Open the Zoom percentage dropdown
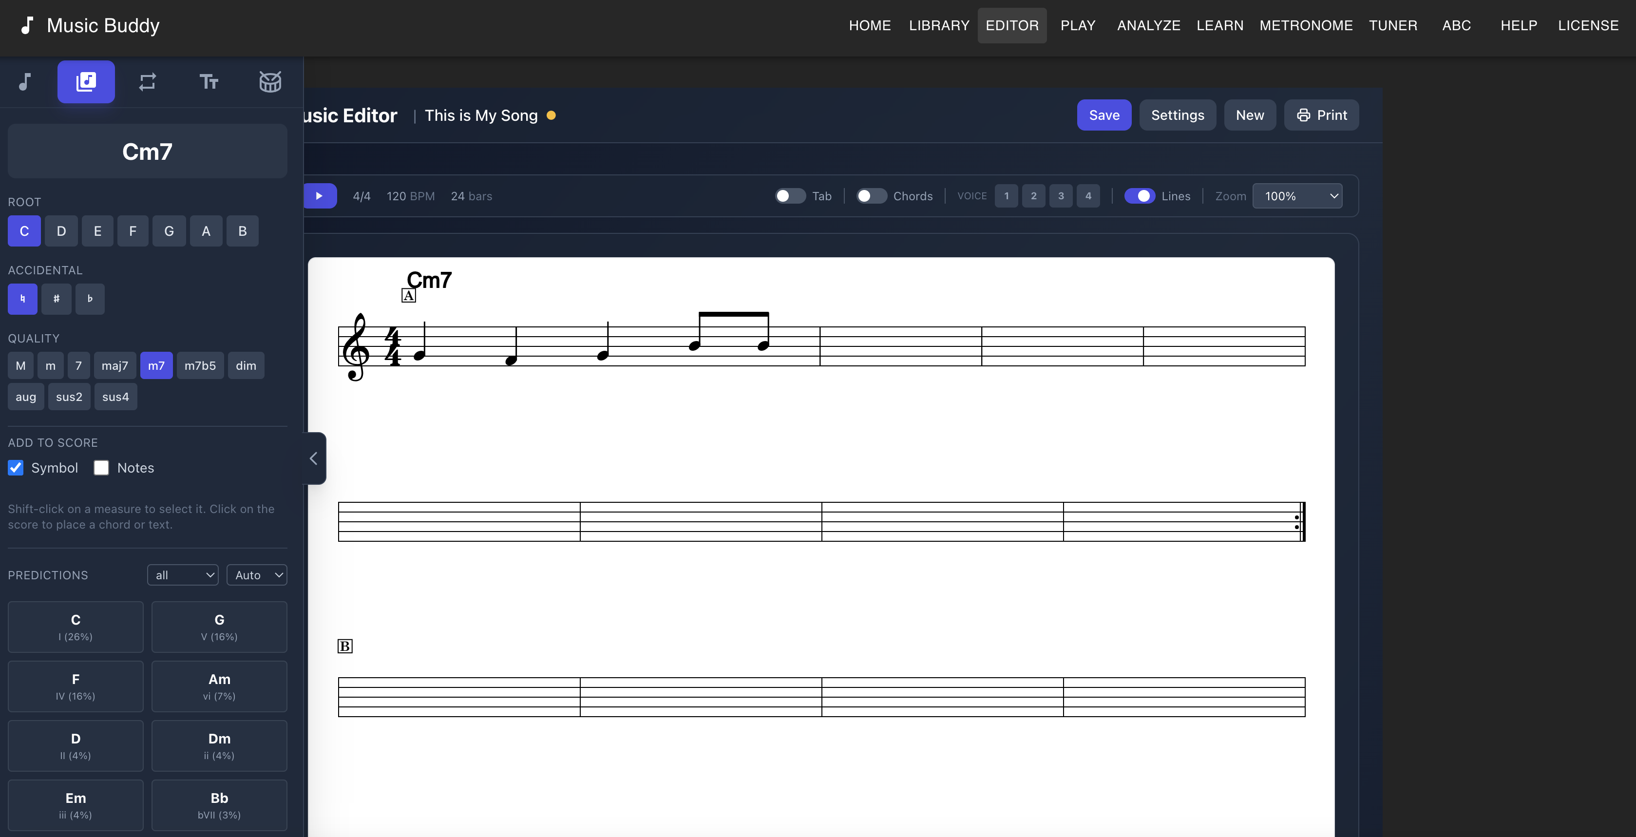This screenshot has width=1636, height=837. point(1297,196)
